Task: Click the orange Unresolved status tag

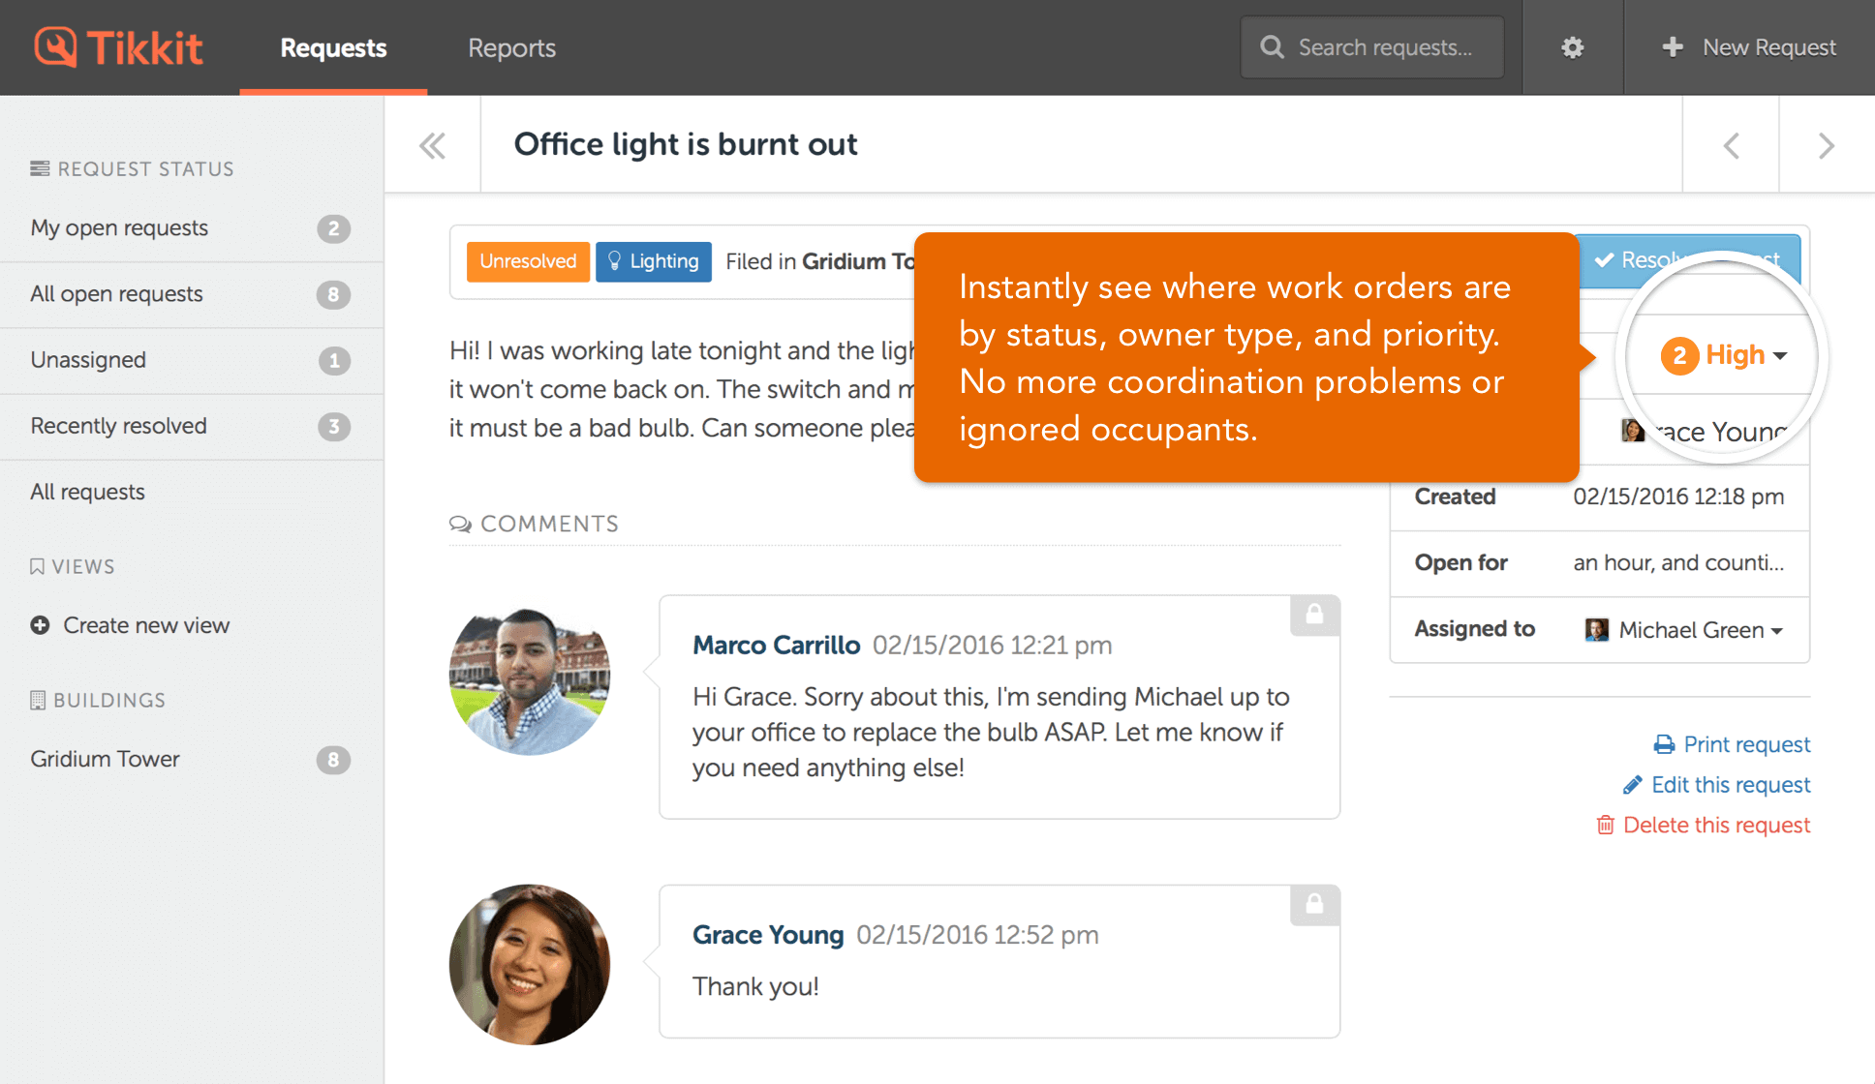Action: (528, 261)
